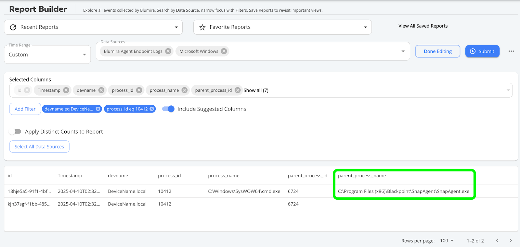
Task: Remove the process_id column chip
Action: coord(139,90)
